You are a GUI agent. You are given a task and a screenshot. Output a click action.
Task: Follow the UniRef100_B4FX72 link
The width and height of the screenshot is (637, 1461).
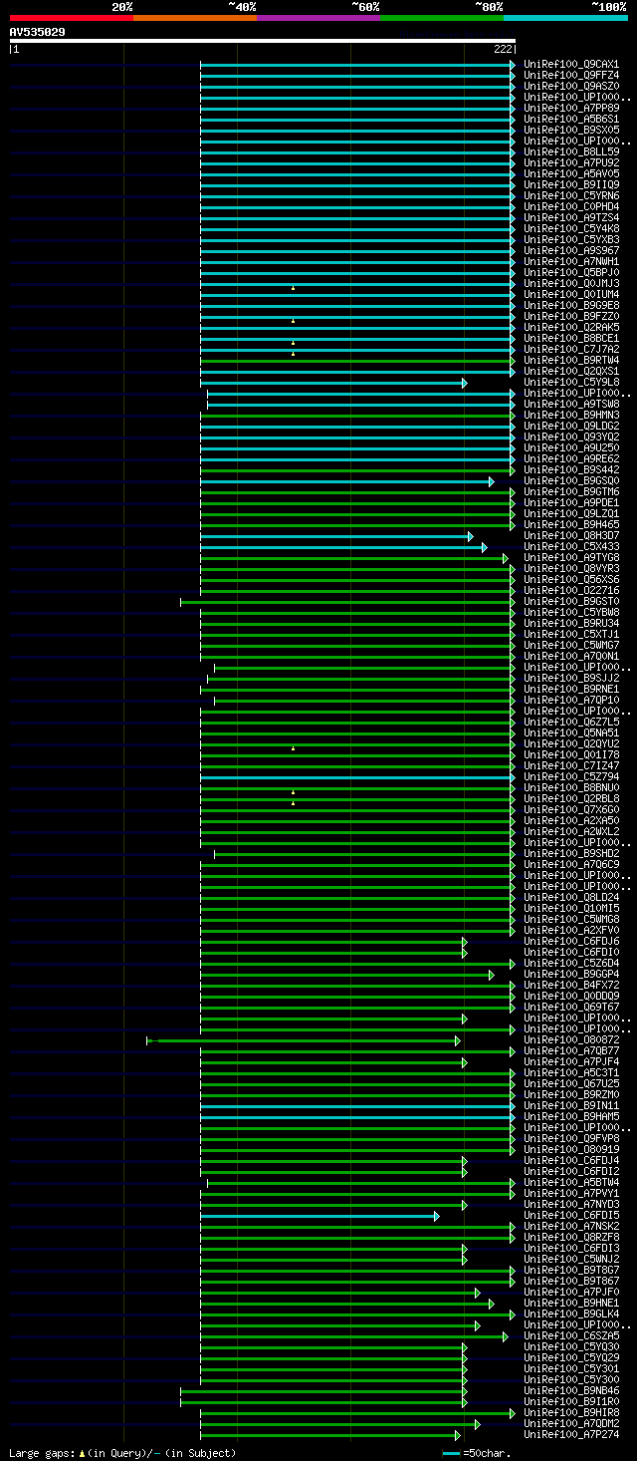(x=571, y=985)
